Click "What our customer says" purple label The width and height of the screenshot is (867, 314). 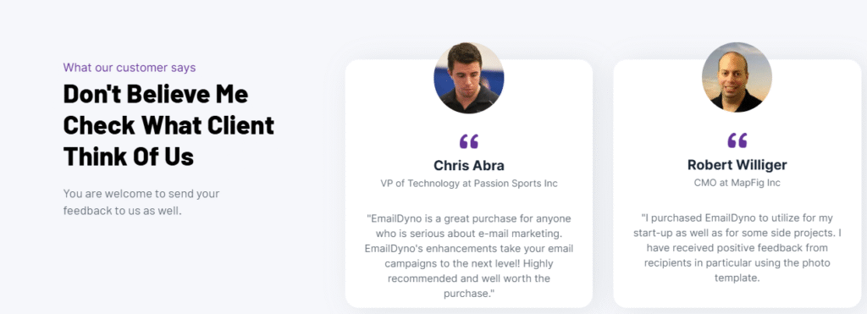click(130, 68)
